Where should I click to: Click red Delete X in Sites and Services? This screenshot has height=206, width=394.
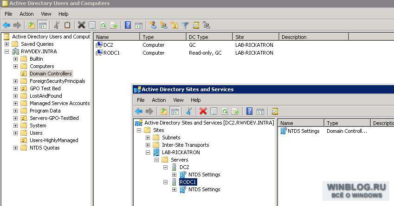(x=203, y=111)
